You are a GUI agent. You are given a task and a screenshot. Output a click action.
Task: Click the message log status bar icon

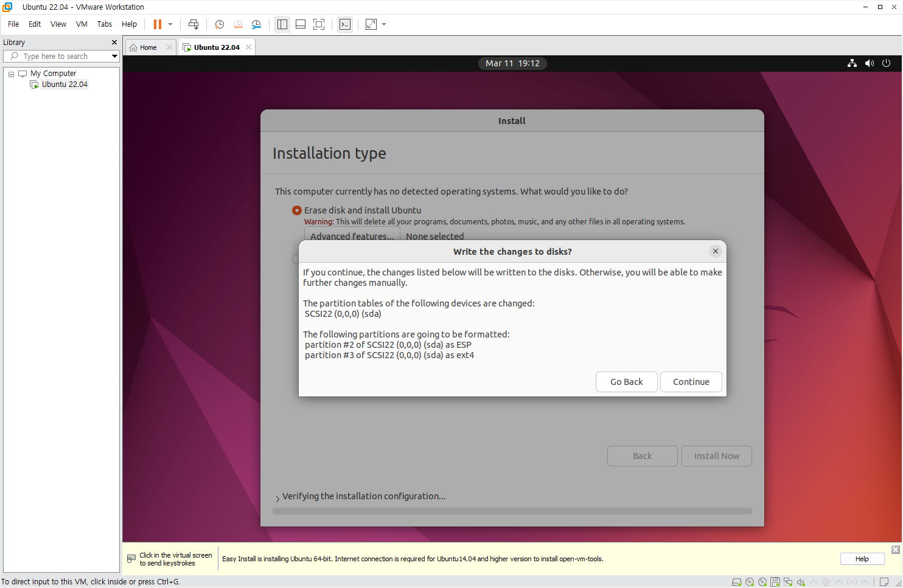coord(884,582)
